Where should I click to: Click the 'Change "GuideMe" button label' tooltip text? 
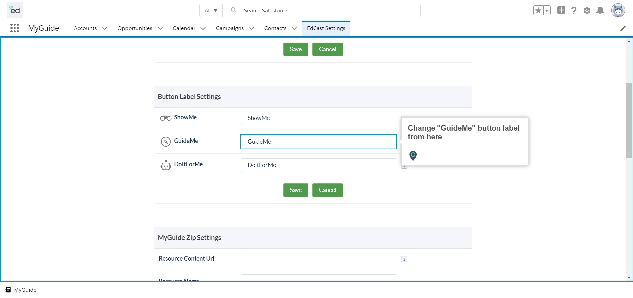464,132
